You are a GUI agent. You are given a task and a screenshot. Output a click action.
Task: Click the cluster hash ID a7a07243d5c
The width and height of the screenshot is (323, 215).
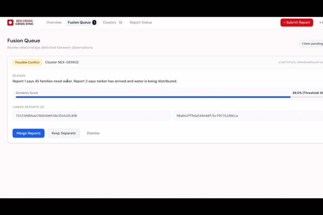pyautogui.click(x=301, y=62)
